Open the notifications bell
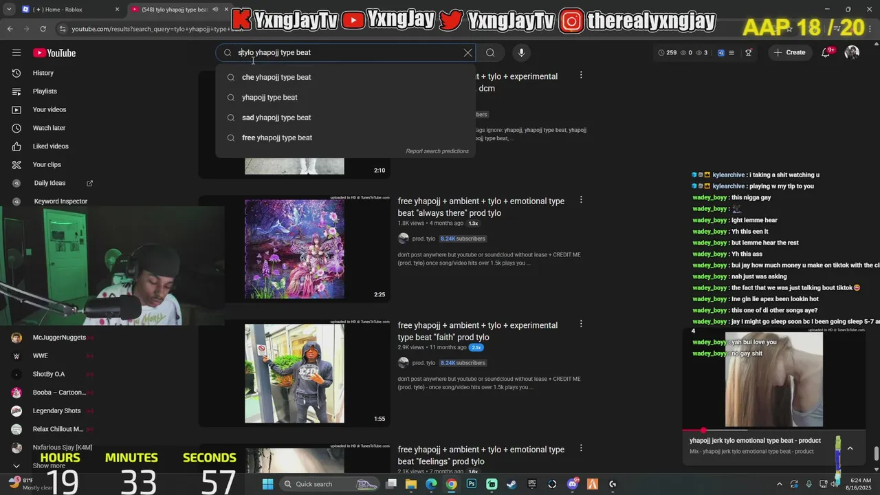The height and width of the screenshot is (495, 880). 826,52
